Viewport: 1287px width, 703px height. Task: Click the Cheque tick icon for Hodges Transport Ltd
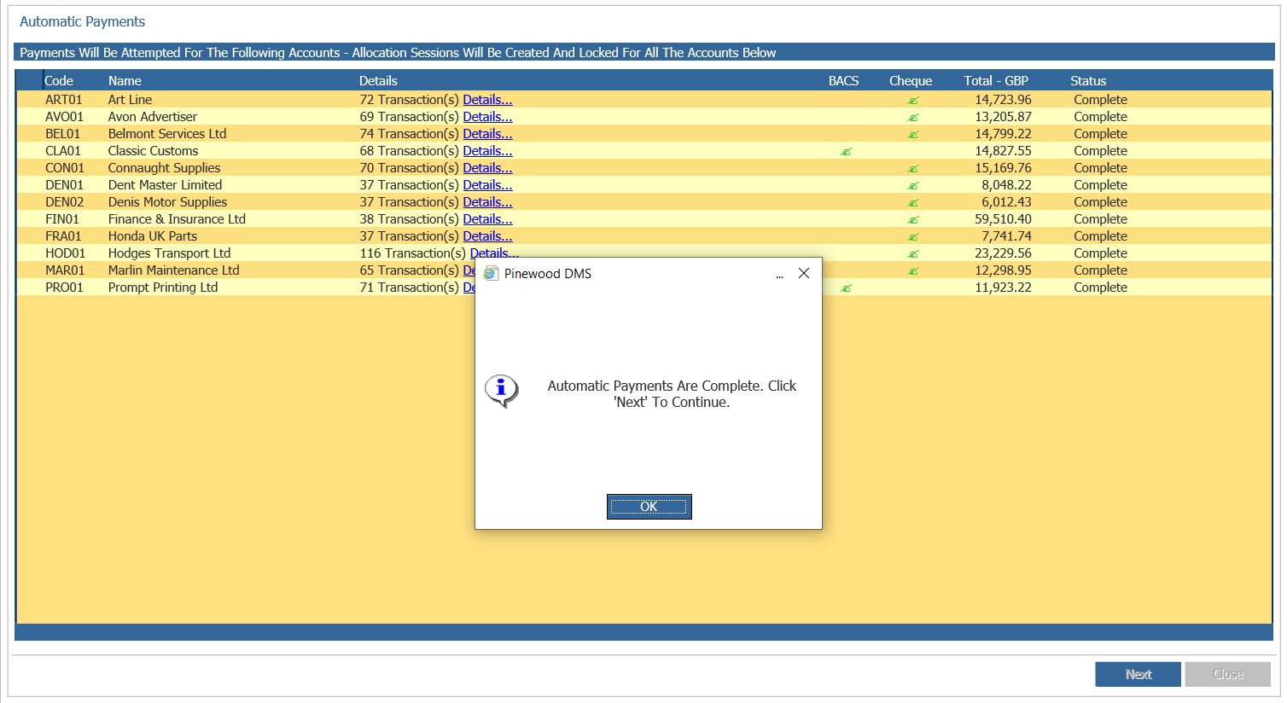tap(913, 254)
